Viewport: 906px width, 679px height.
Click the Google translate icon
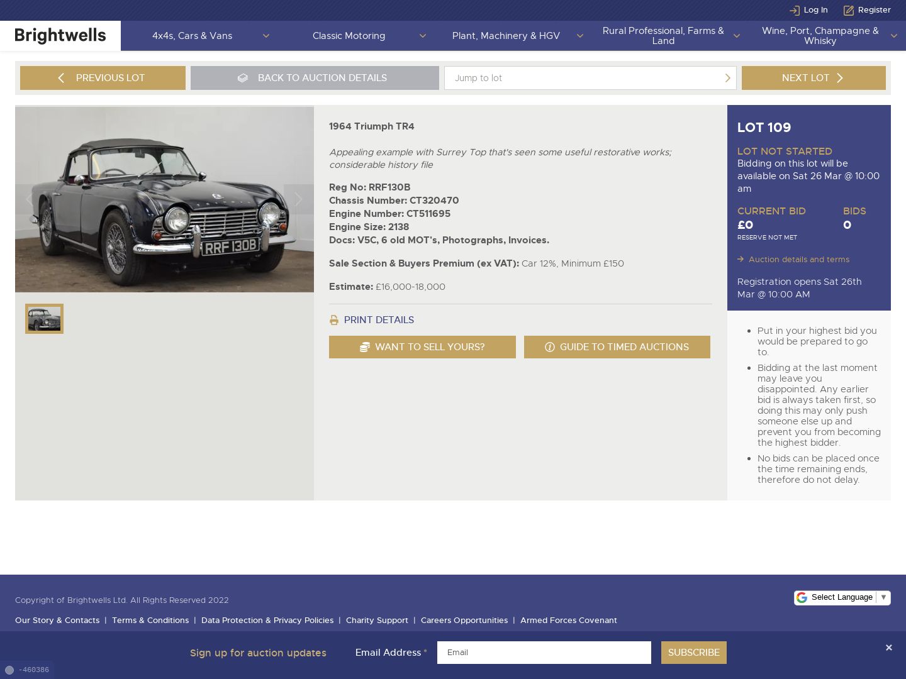[x=802, y=597]
